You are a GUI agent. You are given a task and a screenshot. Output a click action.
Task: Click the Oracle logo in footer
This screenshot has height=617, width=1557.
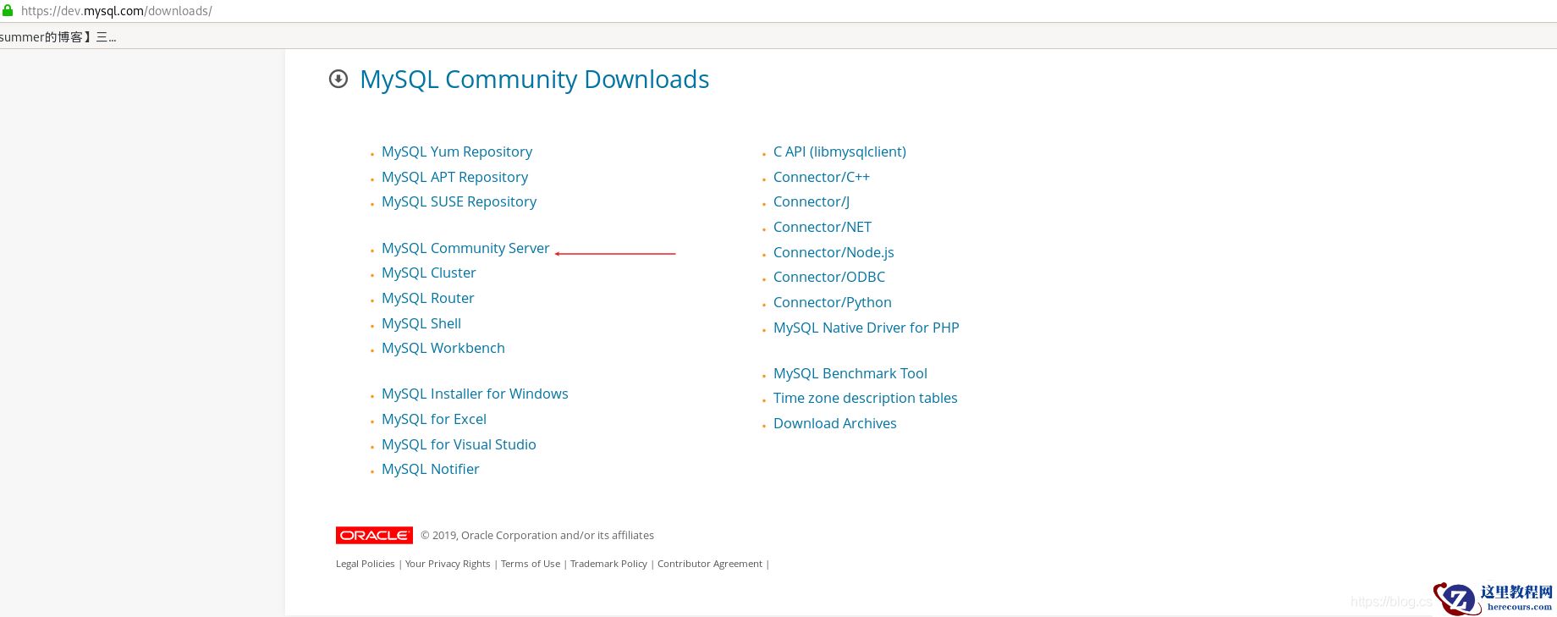pyautogui.click(x=374, y=535)
